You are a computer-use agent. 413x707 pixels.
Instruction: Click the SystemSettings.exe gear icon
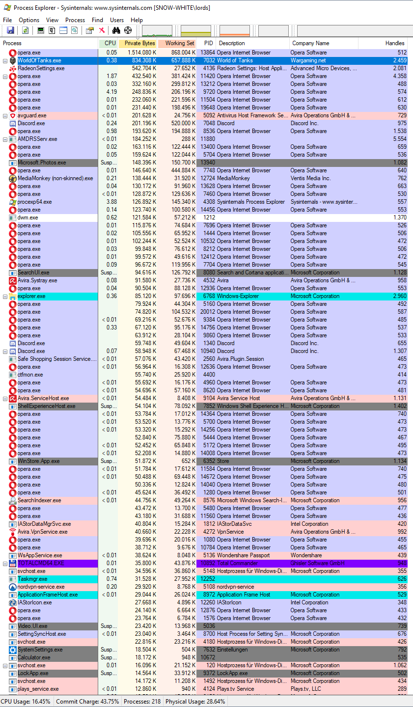[13, 650]
